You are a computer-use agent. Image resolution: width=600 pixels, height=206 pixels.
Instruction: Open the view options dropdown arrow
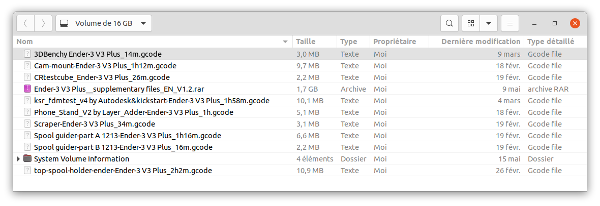click(489, 23)
